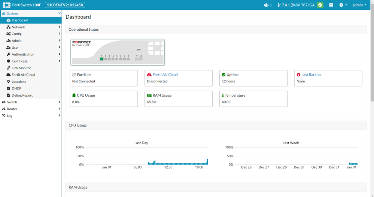Click the logged-in users icon
This screenshot has height=197, width=374.
[266, 5]
